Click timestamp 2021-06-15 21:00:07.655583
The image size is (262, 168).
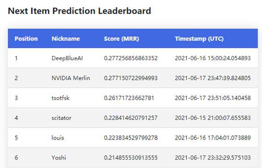tap(213, 118)
